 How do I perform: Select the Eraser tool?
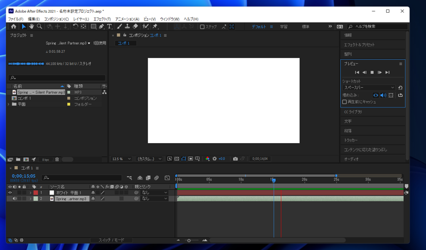coord(135,27)
